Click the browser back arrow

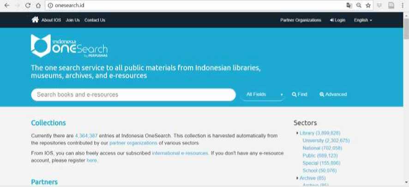pos(6,6)
